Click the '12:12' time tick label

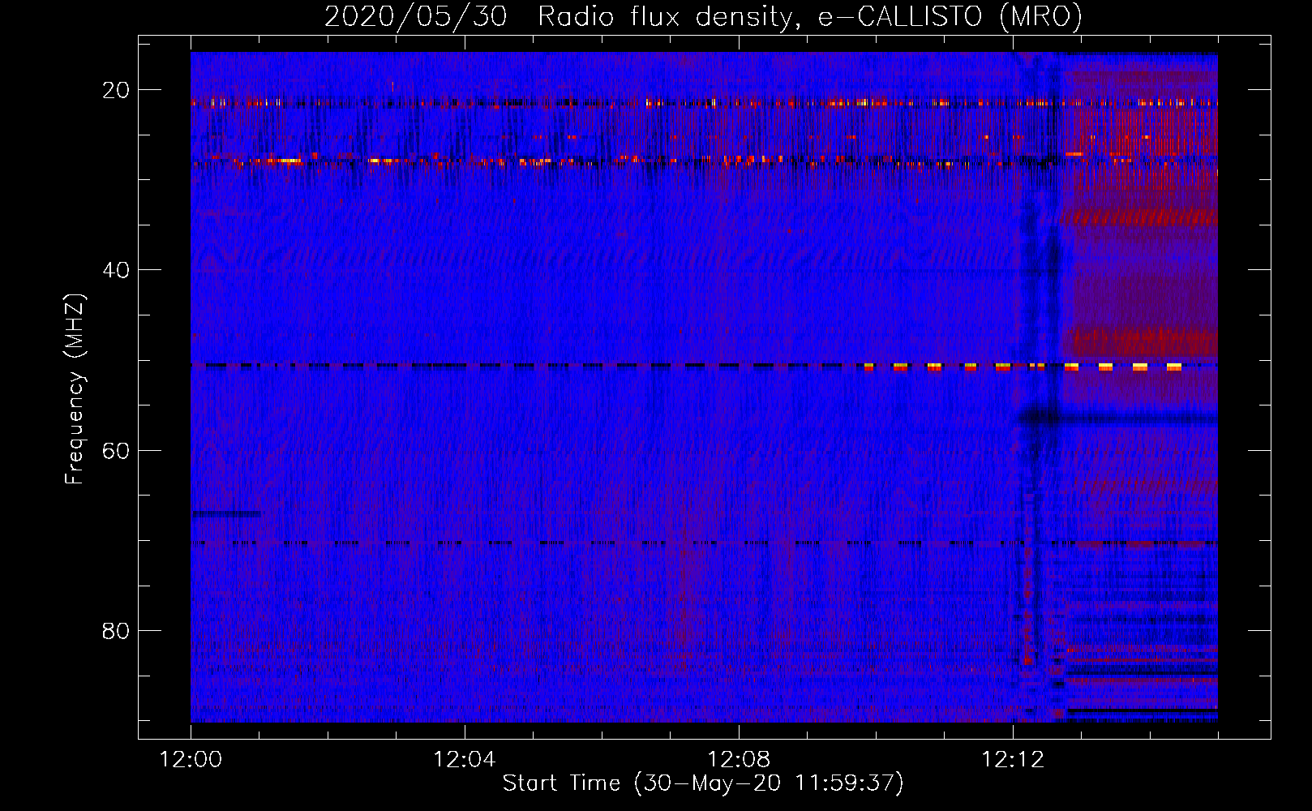1013,760
